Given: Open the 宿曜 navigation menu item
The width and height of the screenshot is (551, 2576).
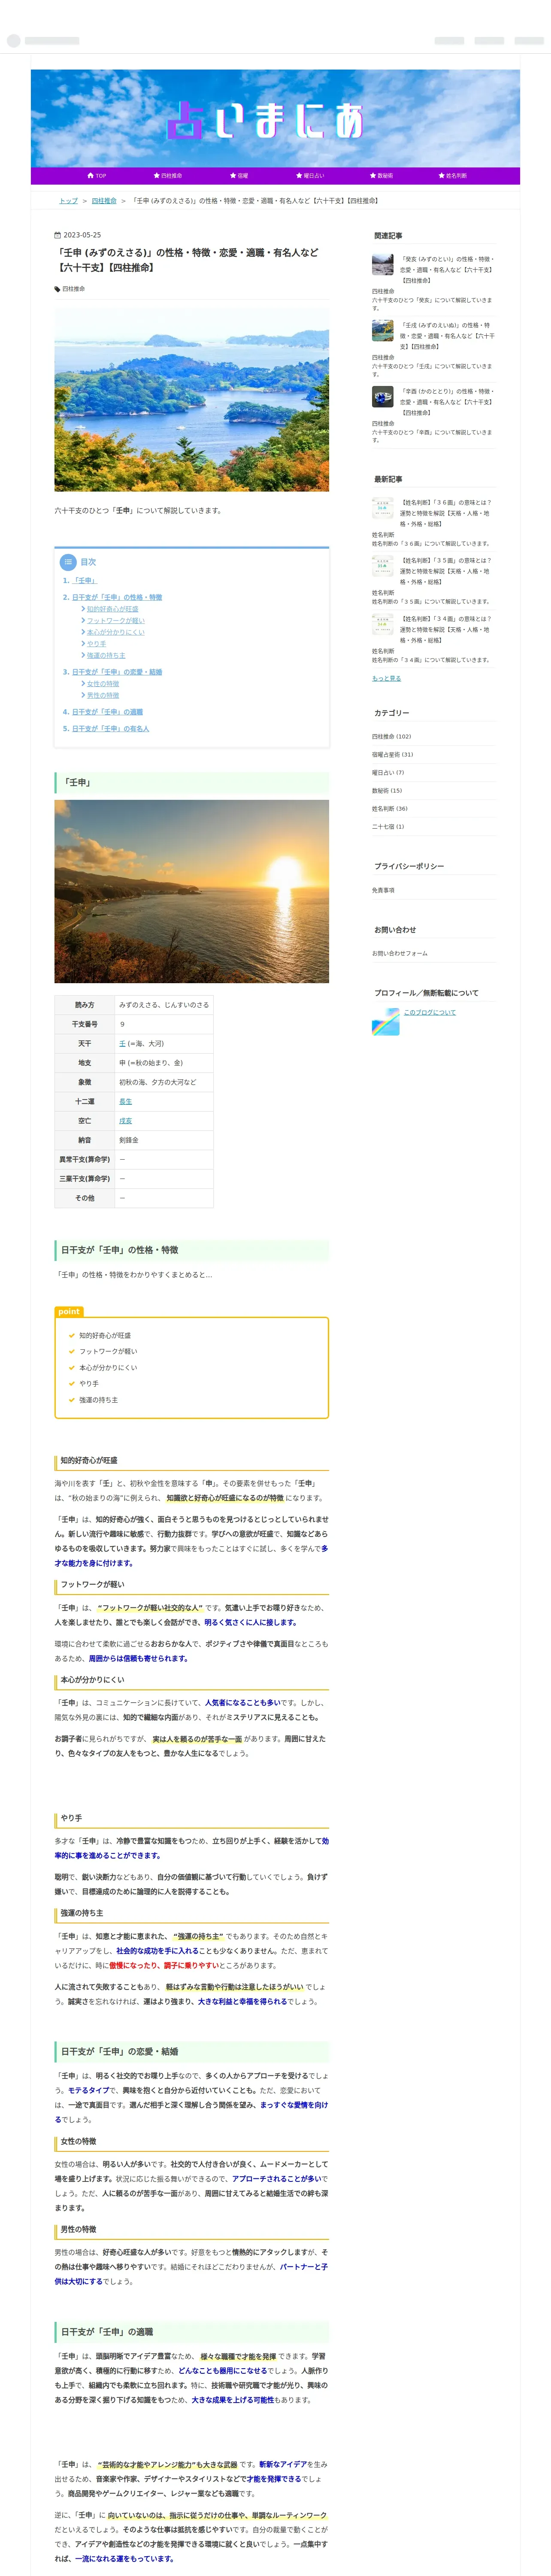Looking at the screenshot, I should (238, 175).
